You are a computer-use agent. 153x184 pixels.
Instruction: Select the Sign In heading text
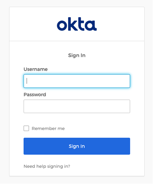click(77, 55)
